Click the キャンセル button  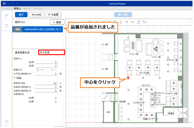[x=36, y=15]
